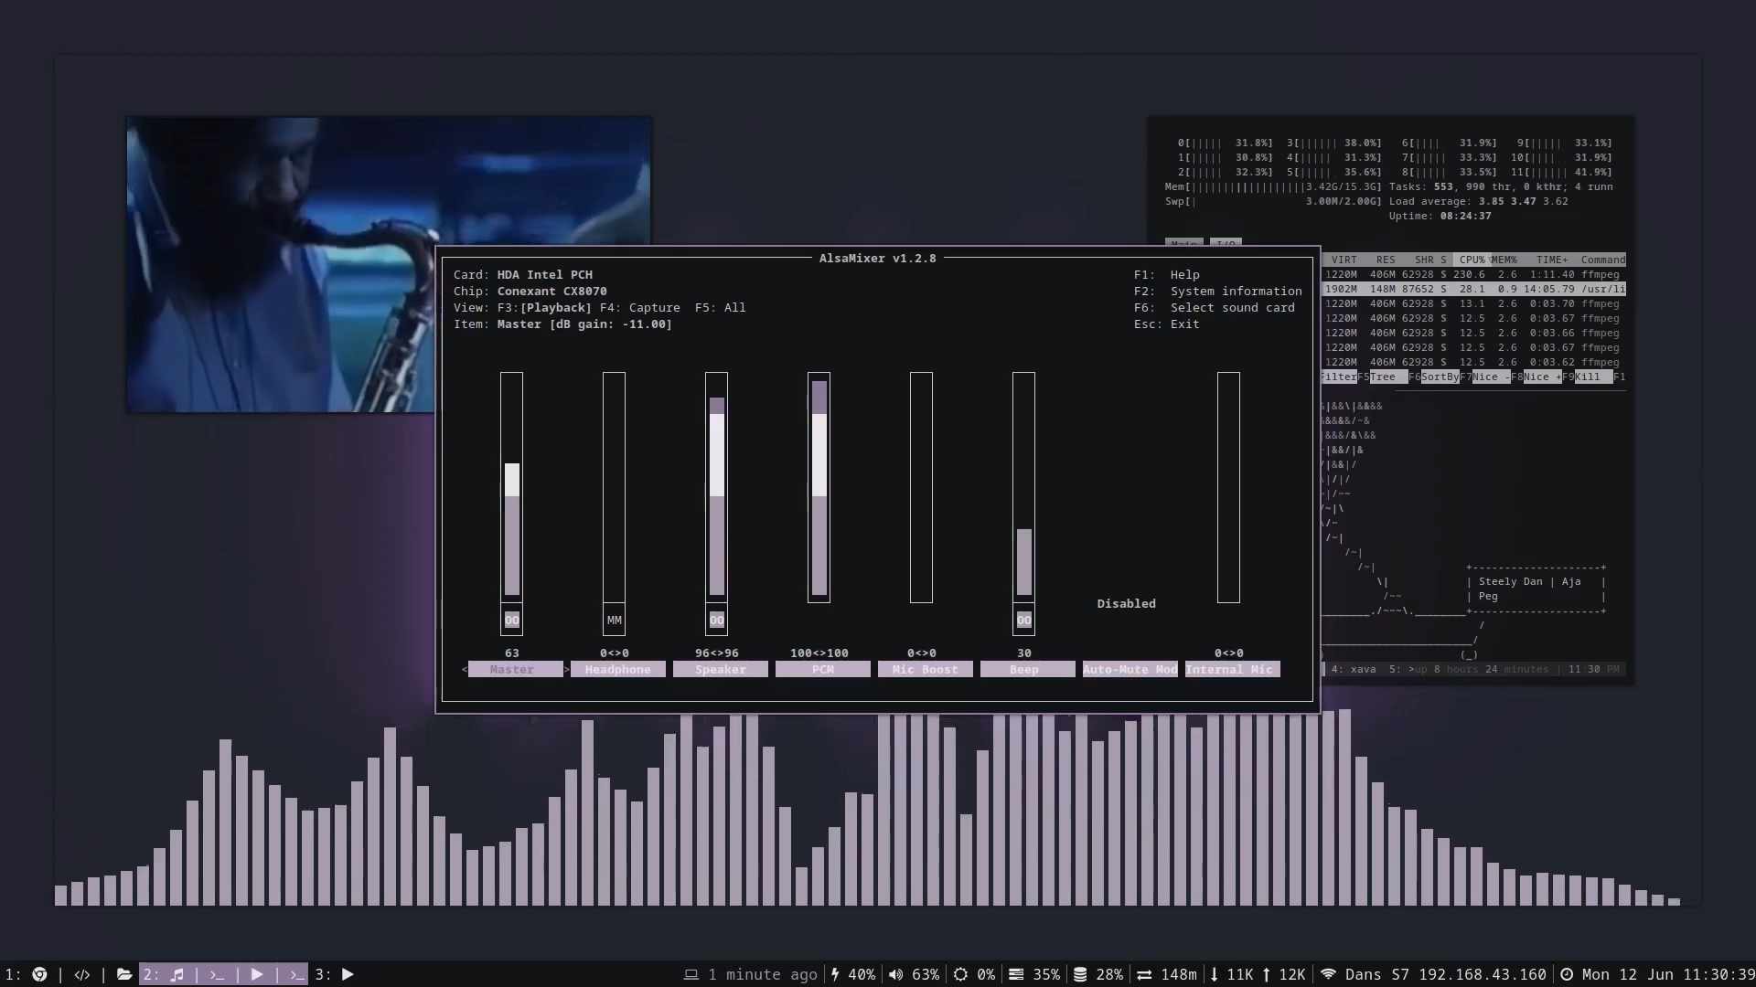This screenshot has width=1756, height=987.
Task: Toggle Headphone mute indicator MM
Action: tap(614, 620)
